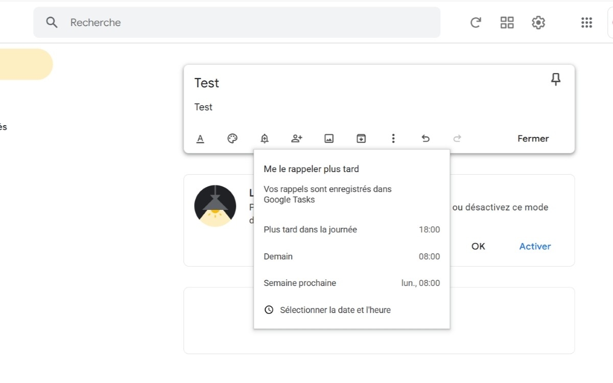
Task: Set the reminder to 'Demain' at 08:00
Action: coord(351,256)
